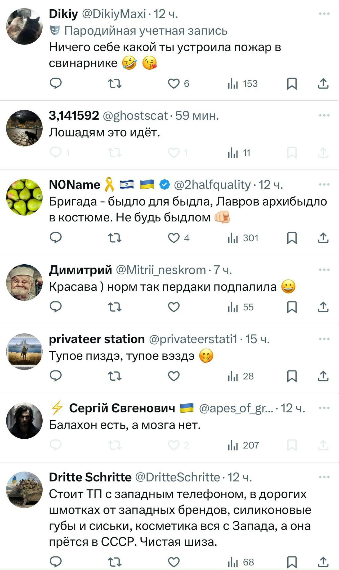Like Dikiy's tweet with 6 likes
The image size is (339, 570).
tap(174, 83)
